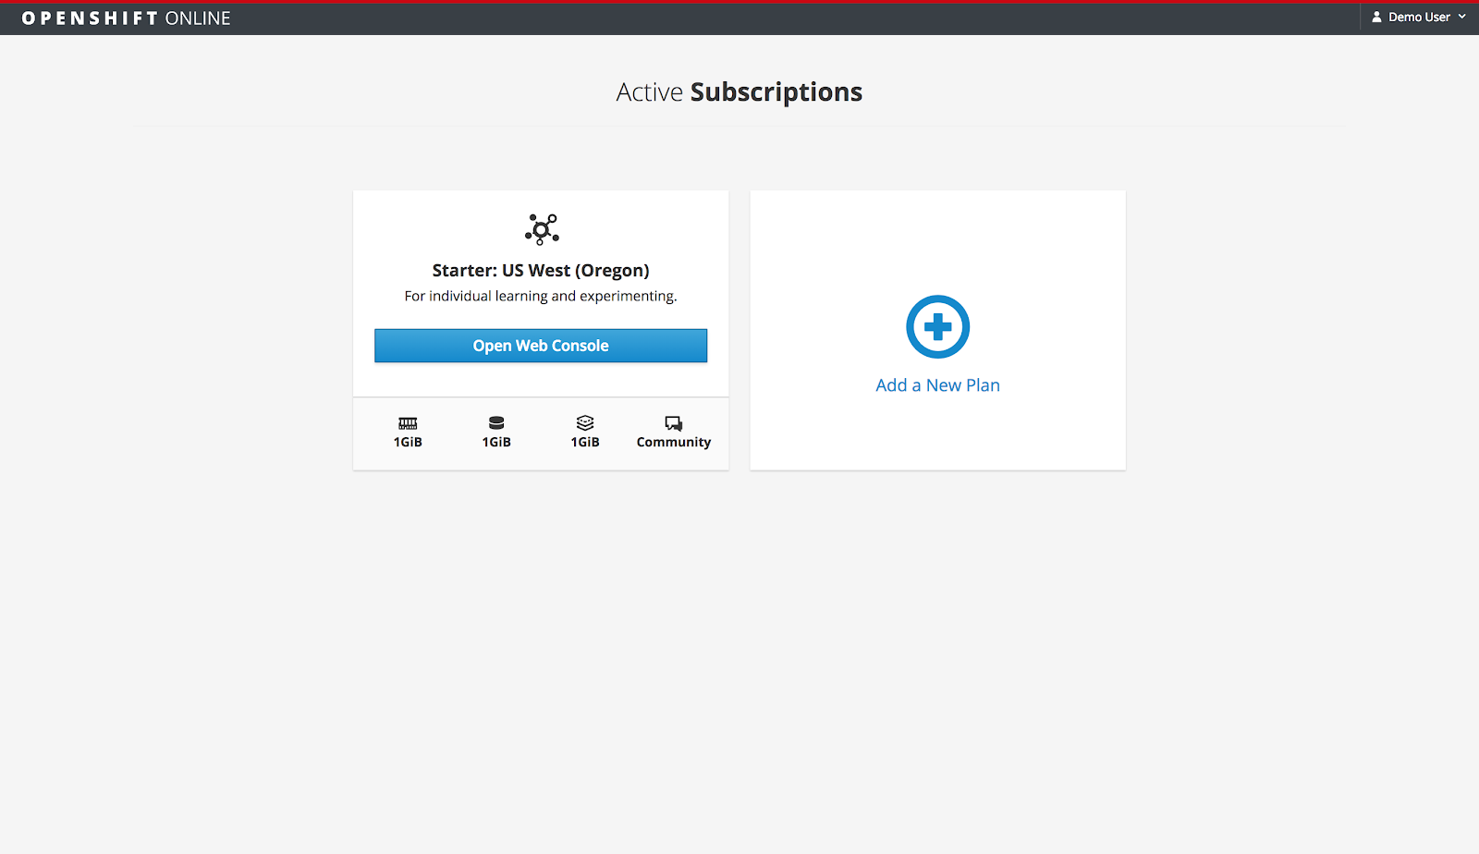Screen dimensions: 1479x854
Task: Expand the Demo User chevron arrow
Action: [x=1462, y=18]
